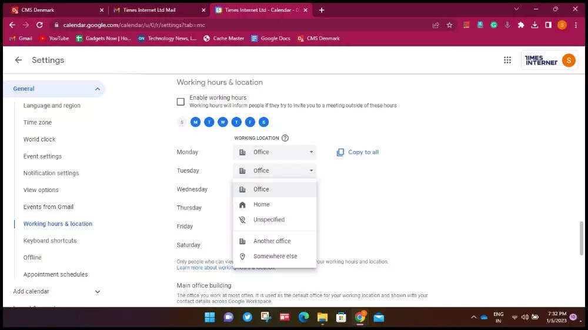
Task: Open the Google apps grid
Action: (507, 60)
